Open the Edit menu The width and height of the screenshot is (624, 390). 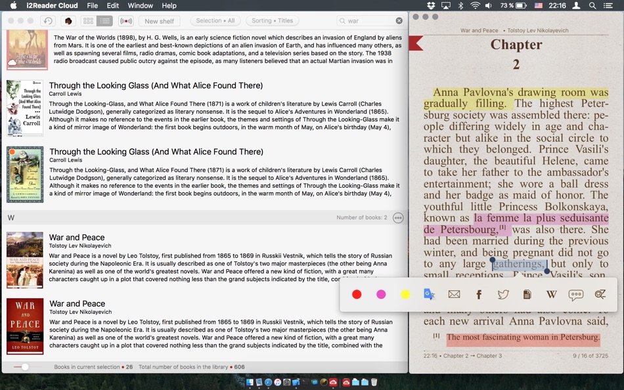112,5
